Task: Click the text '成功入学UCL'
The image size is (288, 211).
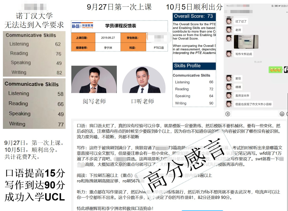Action: 35,197
